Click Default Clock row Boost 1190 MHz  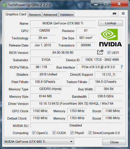coord(112,118)
